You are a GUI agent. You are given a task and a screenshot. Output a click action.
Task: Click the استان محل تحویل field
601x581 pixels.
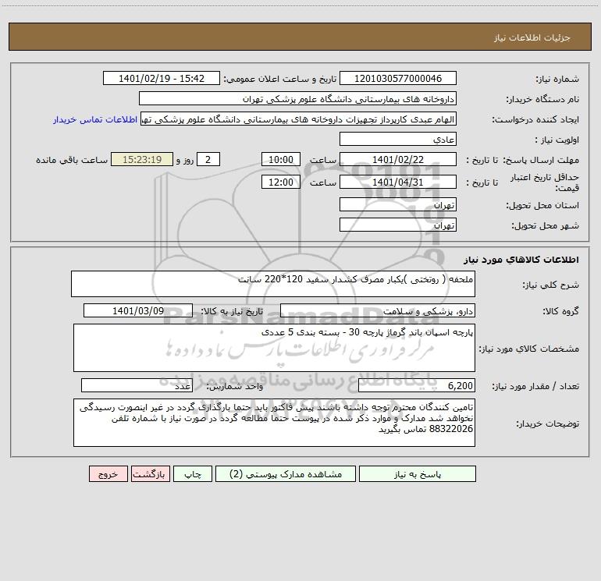tap(398, 204)
